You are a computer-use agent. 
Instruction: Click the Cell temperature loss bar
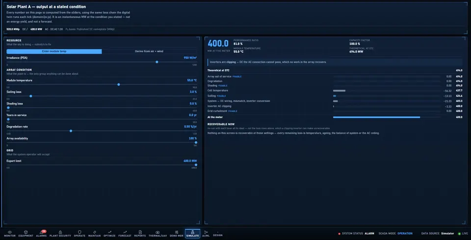pos(339,91)
